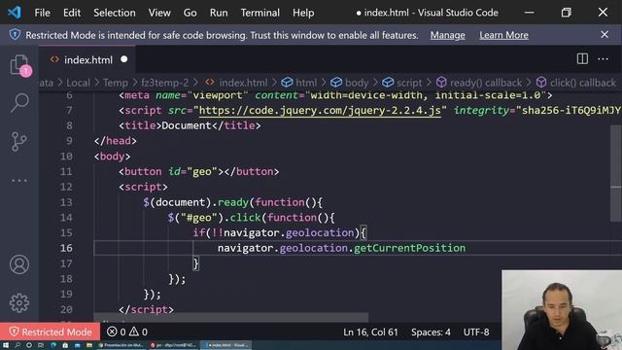Switch to the index.html VS Code taskbar button
Viewport: 622px width, 350px height.
tap(225, 345)
